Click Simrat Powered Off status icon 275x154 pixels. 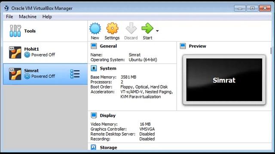(27, 76)
